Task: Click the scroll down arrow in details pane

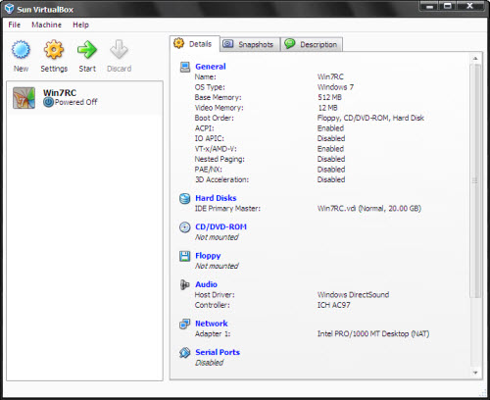Action: click(475, 373)
